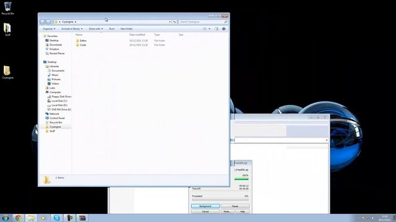Open the WinRAR taskbar icon
This screenshot has width=396, height=222.
(82, 218)
